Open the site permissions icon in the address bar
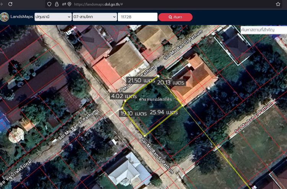 coord(64,4)
